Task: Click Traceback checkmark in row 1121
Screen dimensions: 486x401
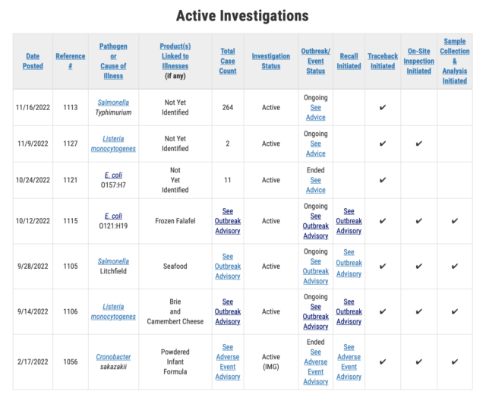Action: click(383, 180)
